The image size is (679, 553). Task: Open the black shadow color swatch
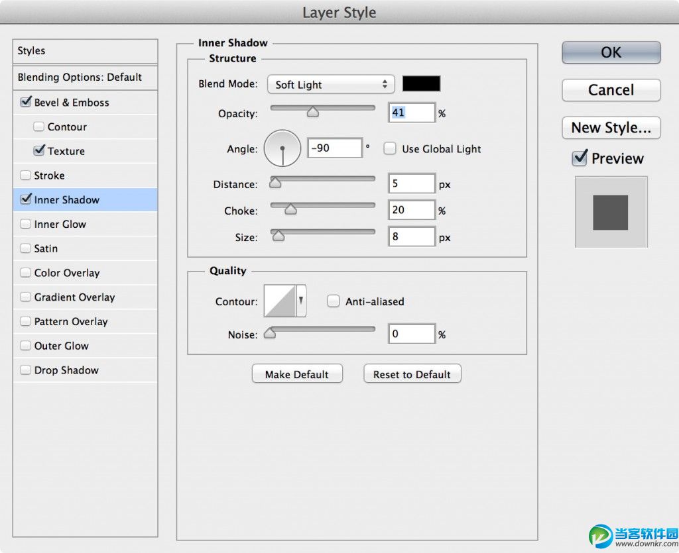point(421,83)
